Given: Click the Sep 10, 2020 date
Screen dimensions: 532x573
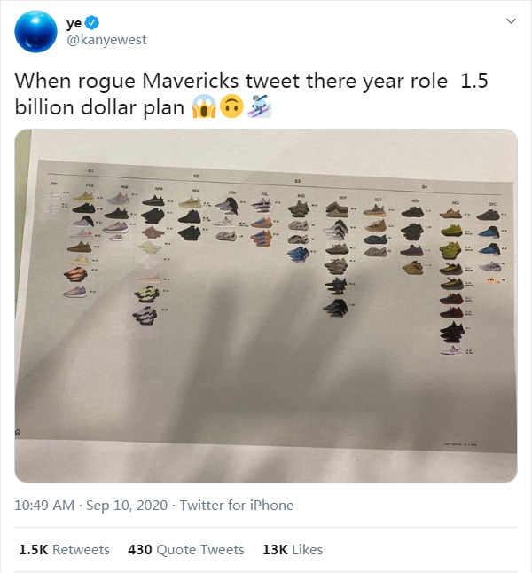Looking at the screenshot, I should click(x=126, y=506).
